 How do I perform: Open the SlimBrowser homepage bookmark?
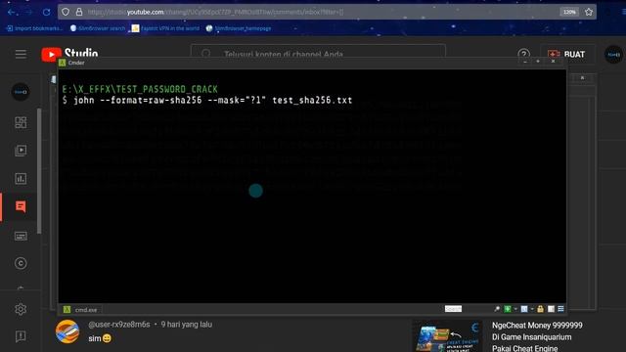point(239,28)
